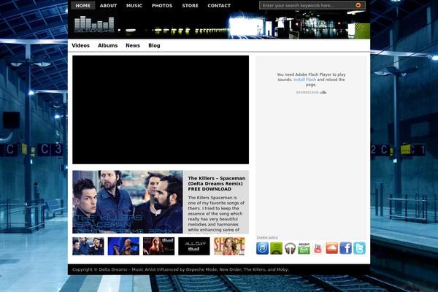Open the MUSIC menu item
This screenshot has height=292, width=438.
tap(134, 6)
